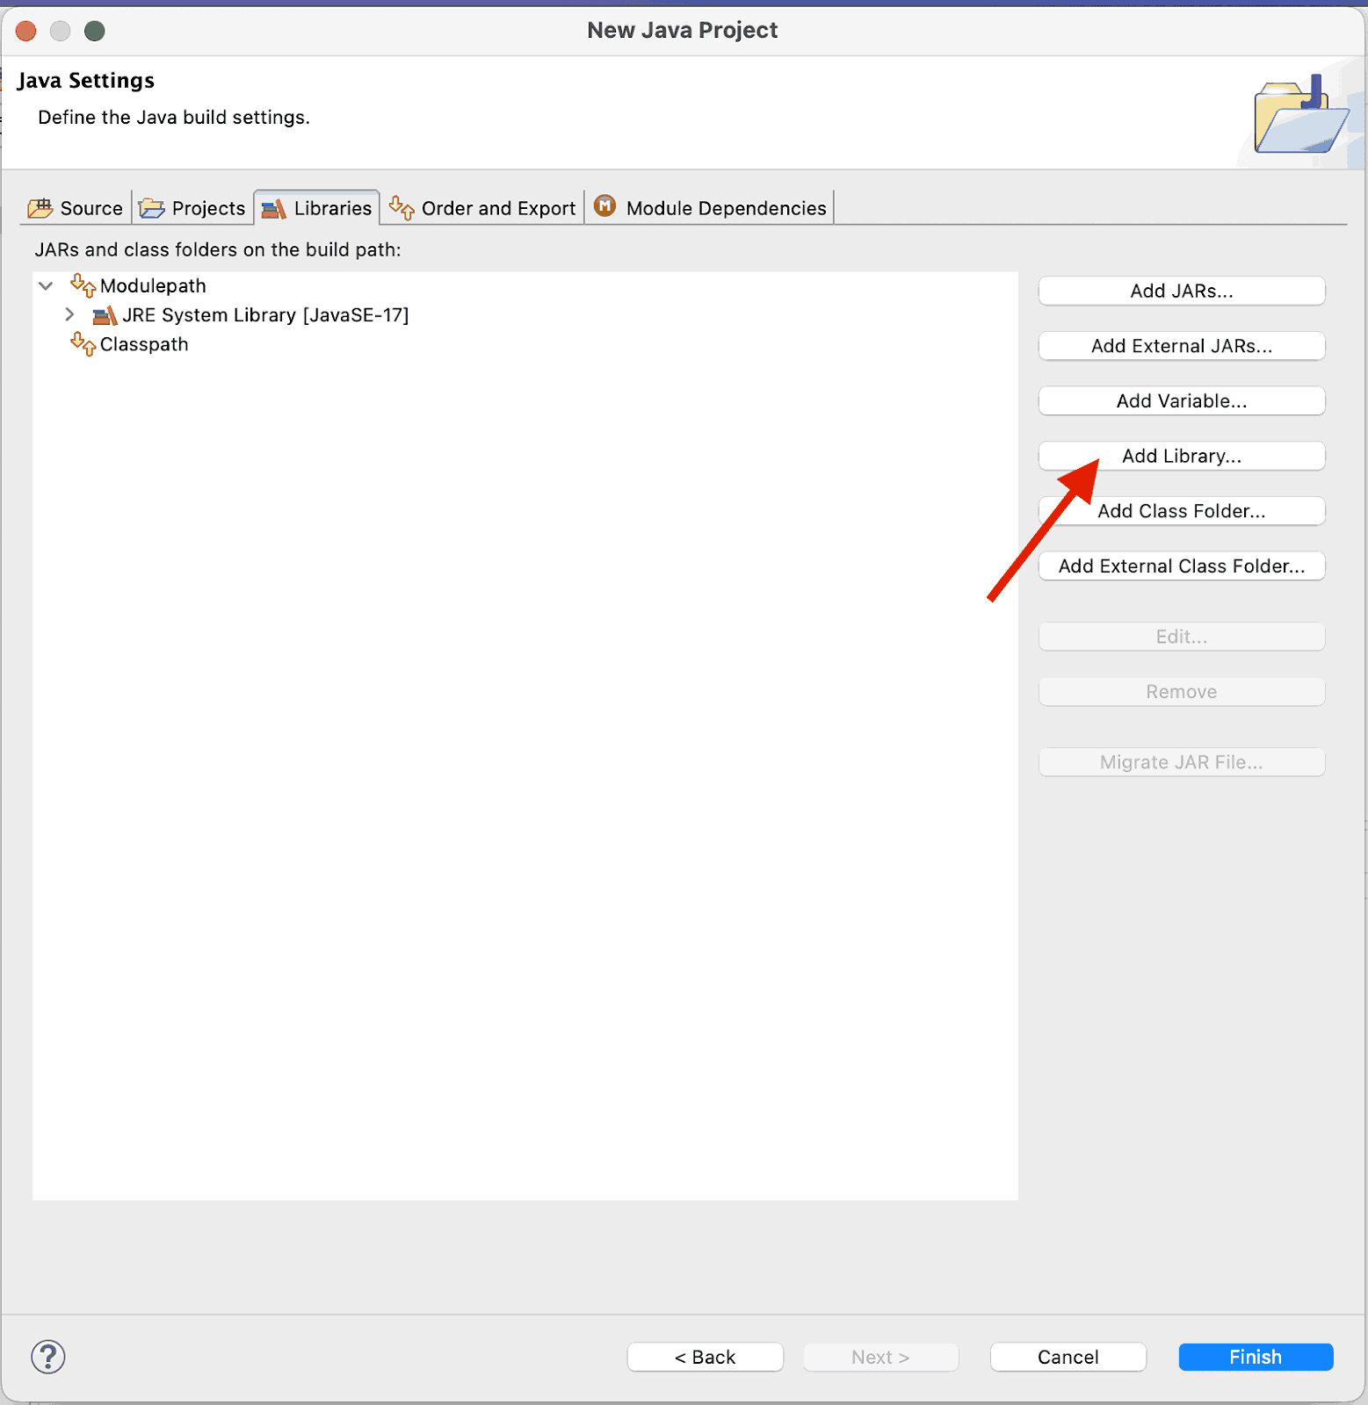Click Add Class Folder... button
The height and width of the screenshot is (1405, 1368).
1182,511
